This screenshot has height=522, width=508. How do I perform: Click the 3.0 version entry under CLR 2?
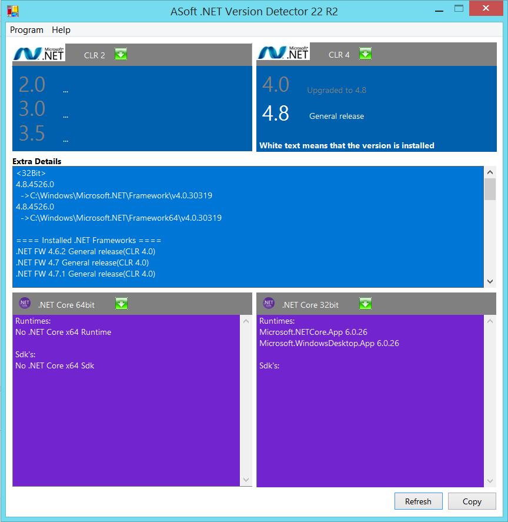pos(32,108)
